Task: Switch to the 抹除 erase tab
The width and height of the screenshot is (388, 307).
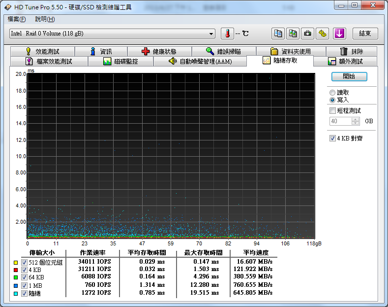Action: coord(352,51)
